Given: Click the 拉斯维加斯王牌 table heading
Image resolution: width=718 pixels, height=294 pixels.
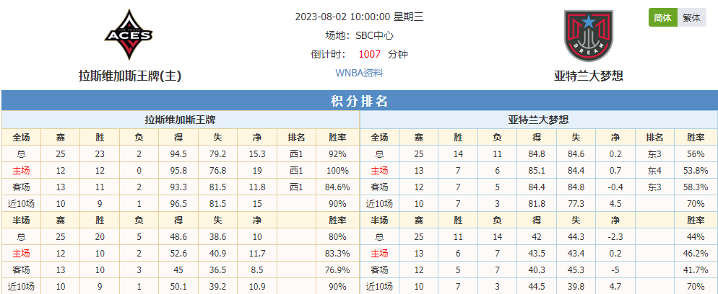Looking at the screenshot, I should point(181,120).
